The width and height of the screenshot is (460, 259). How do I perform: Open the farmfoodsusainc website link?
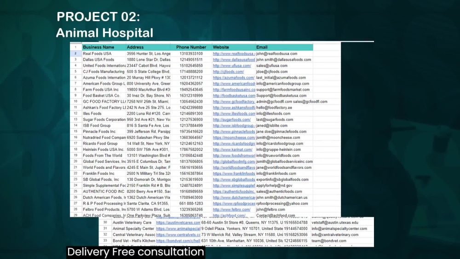click(234, 90)
